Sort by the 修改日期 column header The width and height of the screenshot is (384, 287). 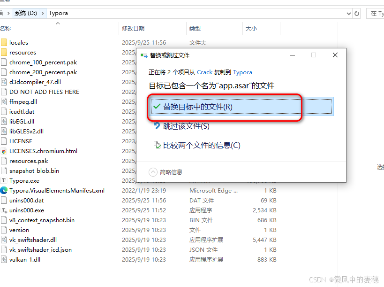[133, 29]
